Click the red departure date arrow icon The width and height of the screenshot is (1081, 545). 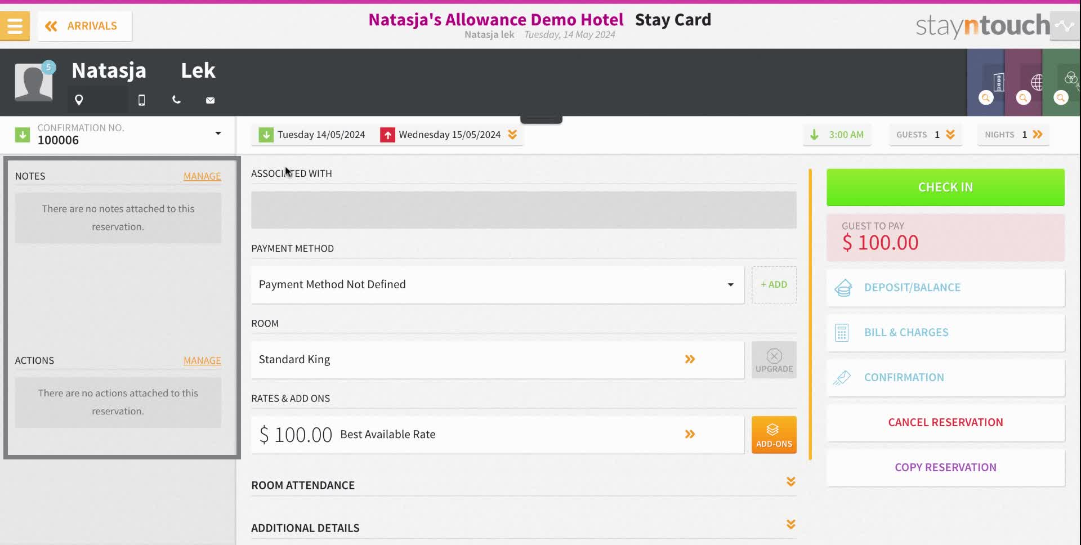[387, 135]
